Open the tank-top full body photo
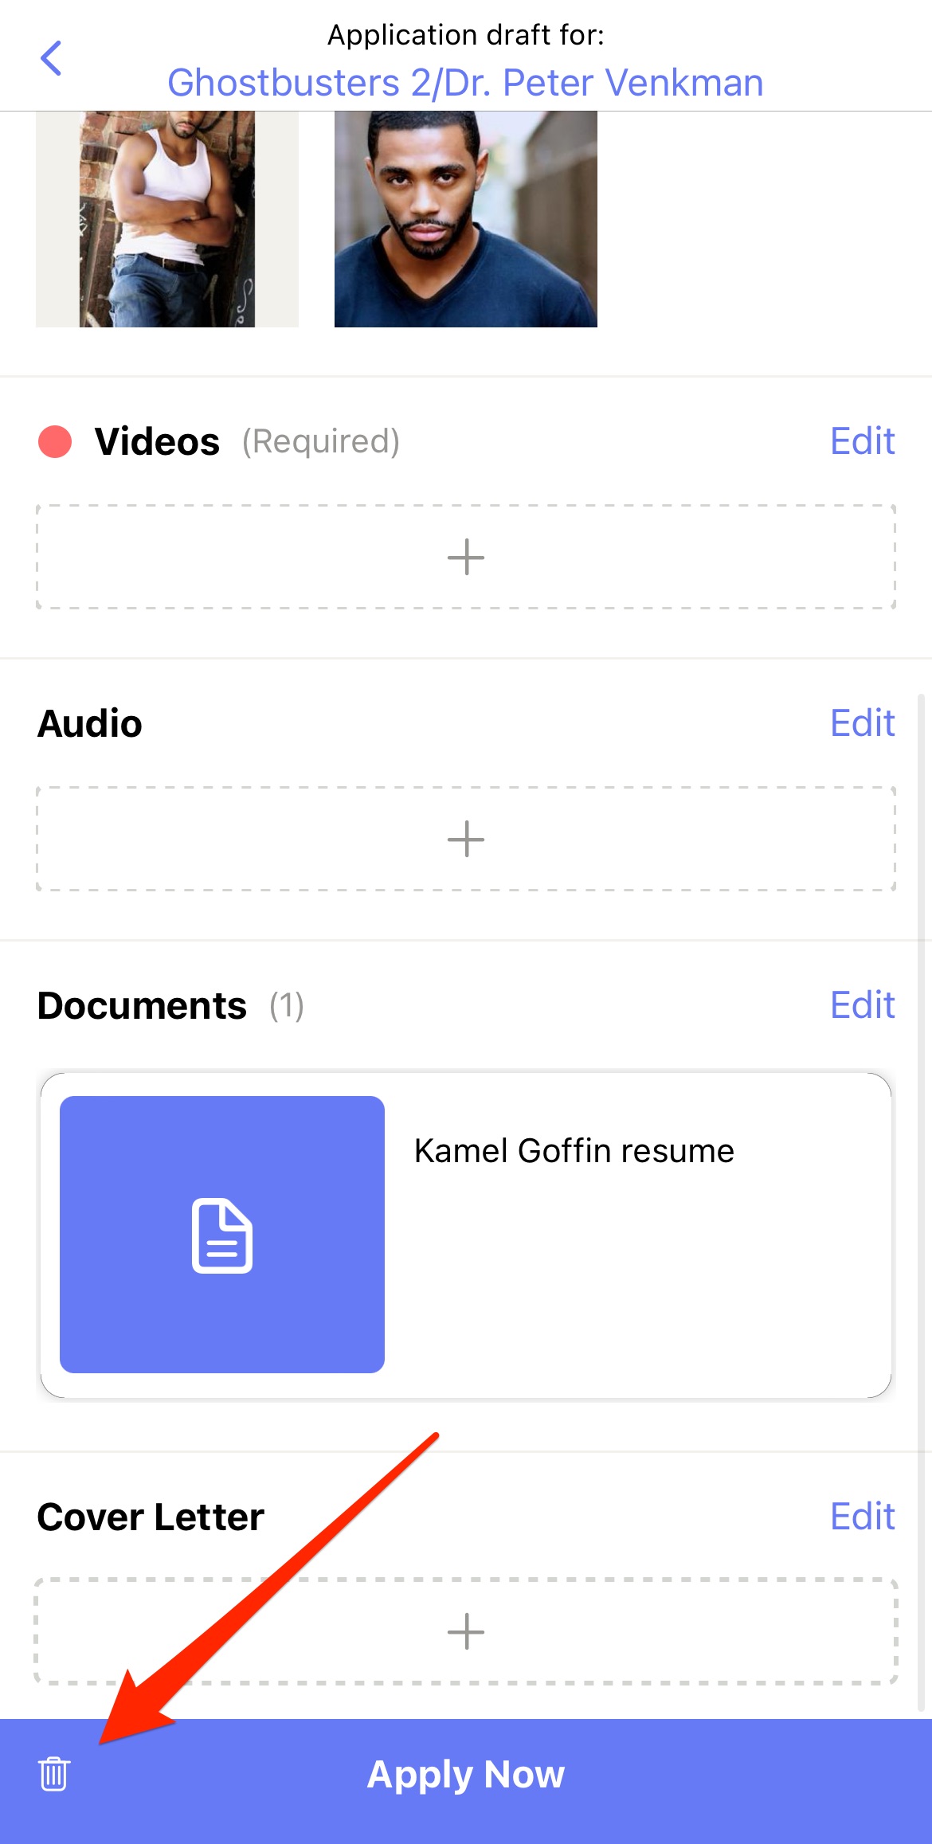The height and width of the screenshot is (1844, 932). click(167, 219)
